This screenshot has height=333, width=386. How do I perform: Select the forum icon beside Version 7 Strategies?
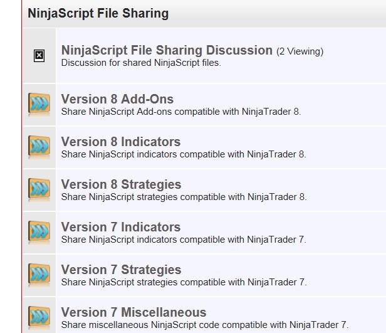click(39, 274)
